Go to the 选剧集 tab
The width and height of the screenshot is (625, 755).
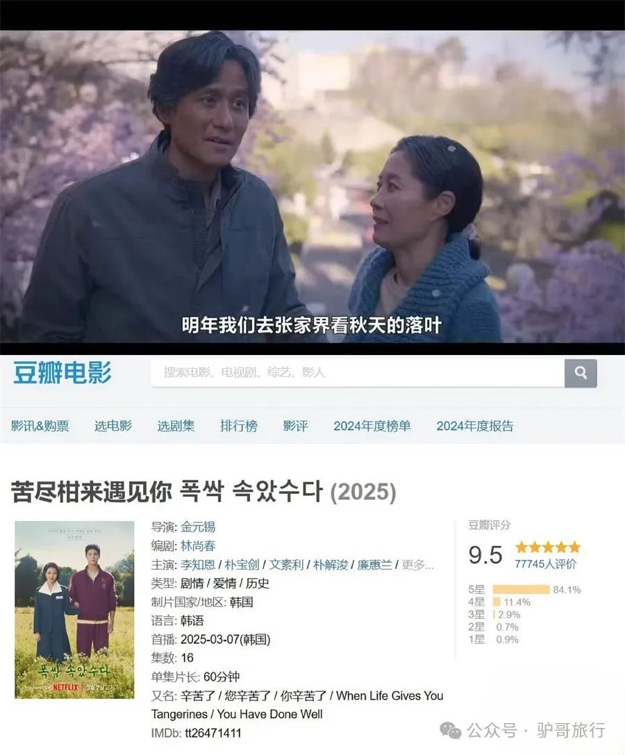coord(176,426)
